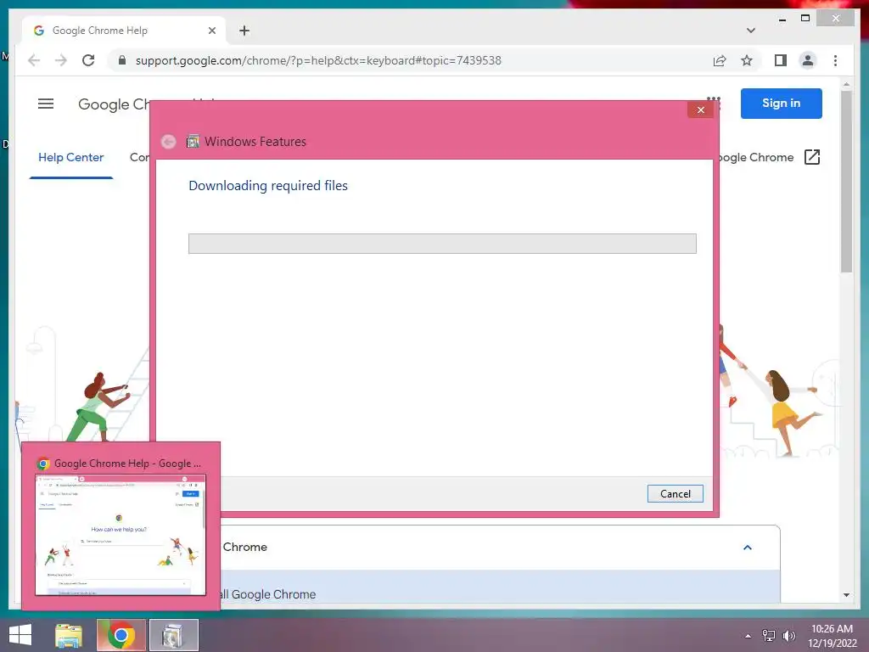Close the Google Chrome Help tab
This screenshot has height=652, width=869.
pos(211,31)
